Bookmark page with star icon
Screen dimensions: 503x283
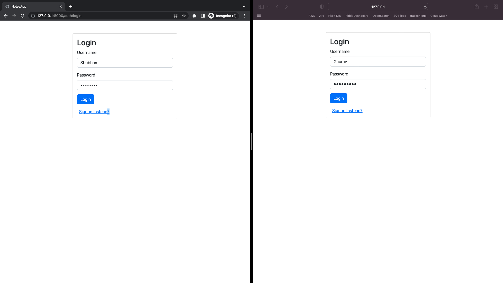[x=184, y=16]
